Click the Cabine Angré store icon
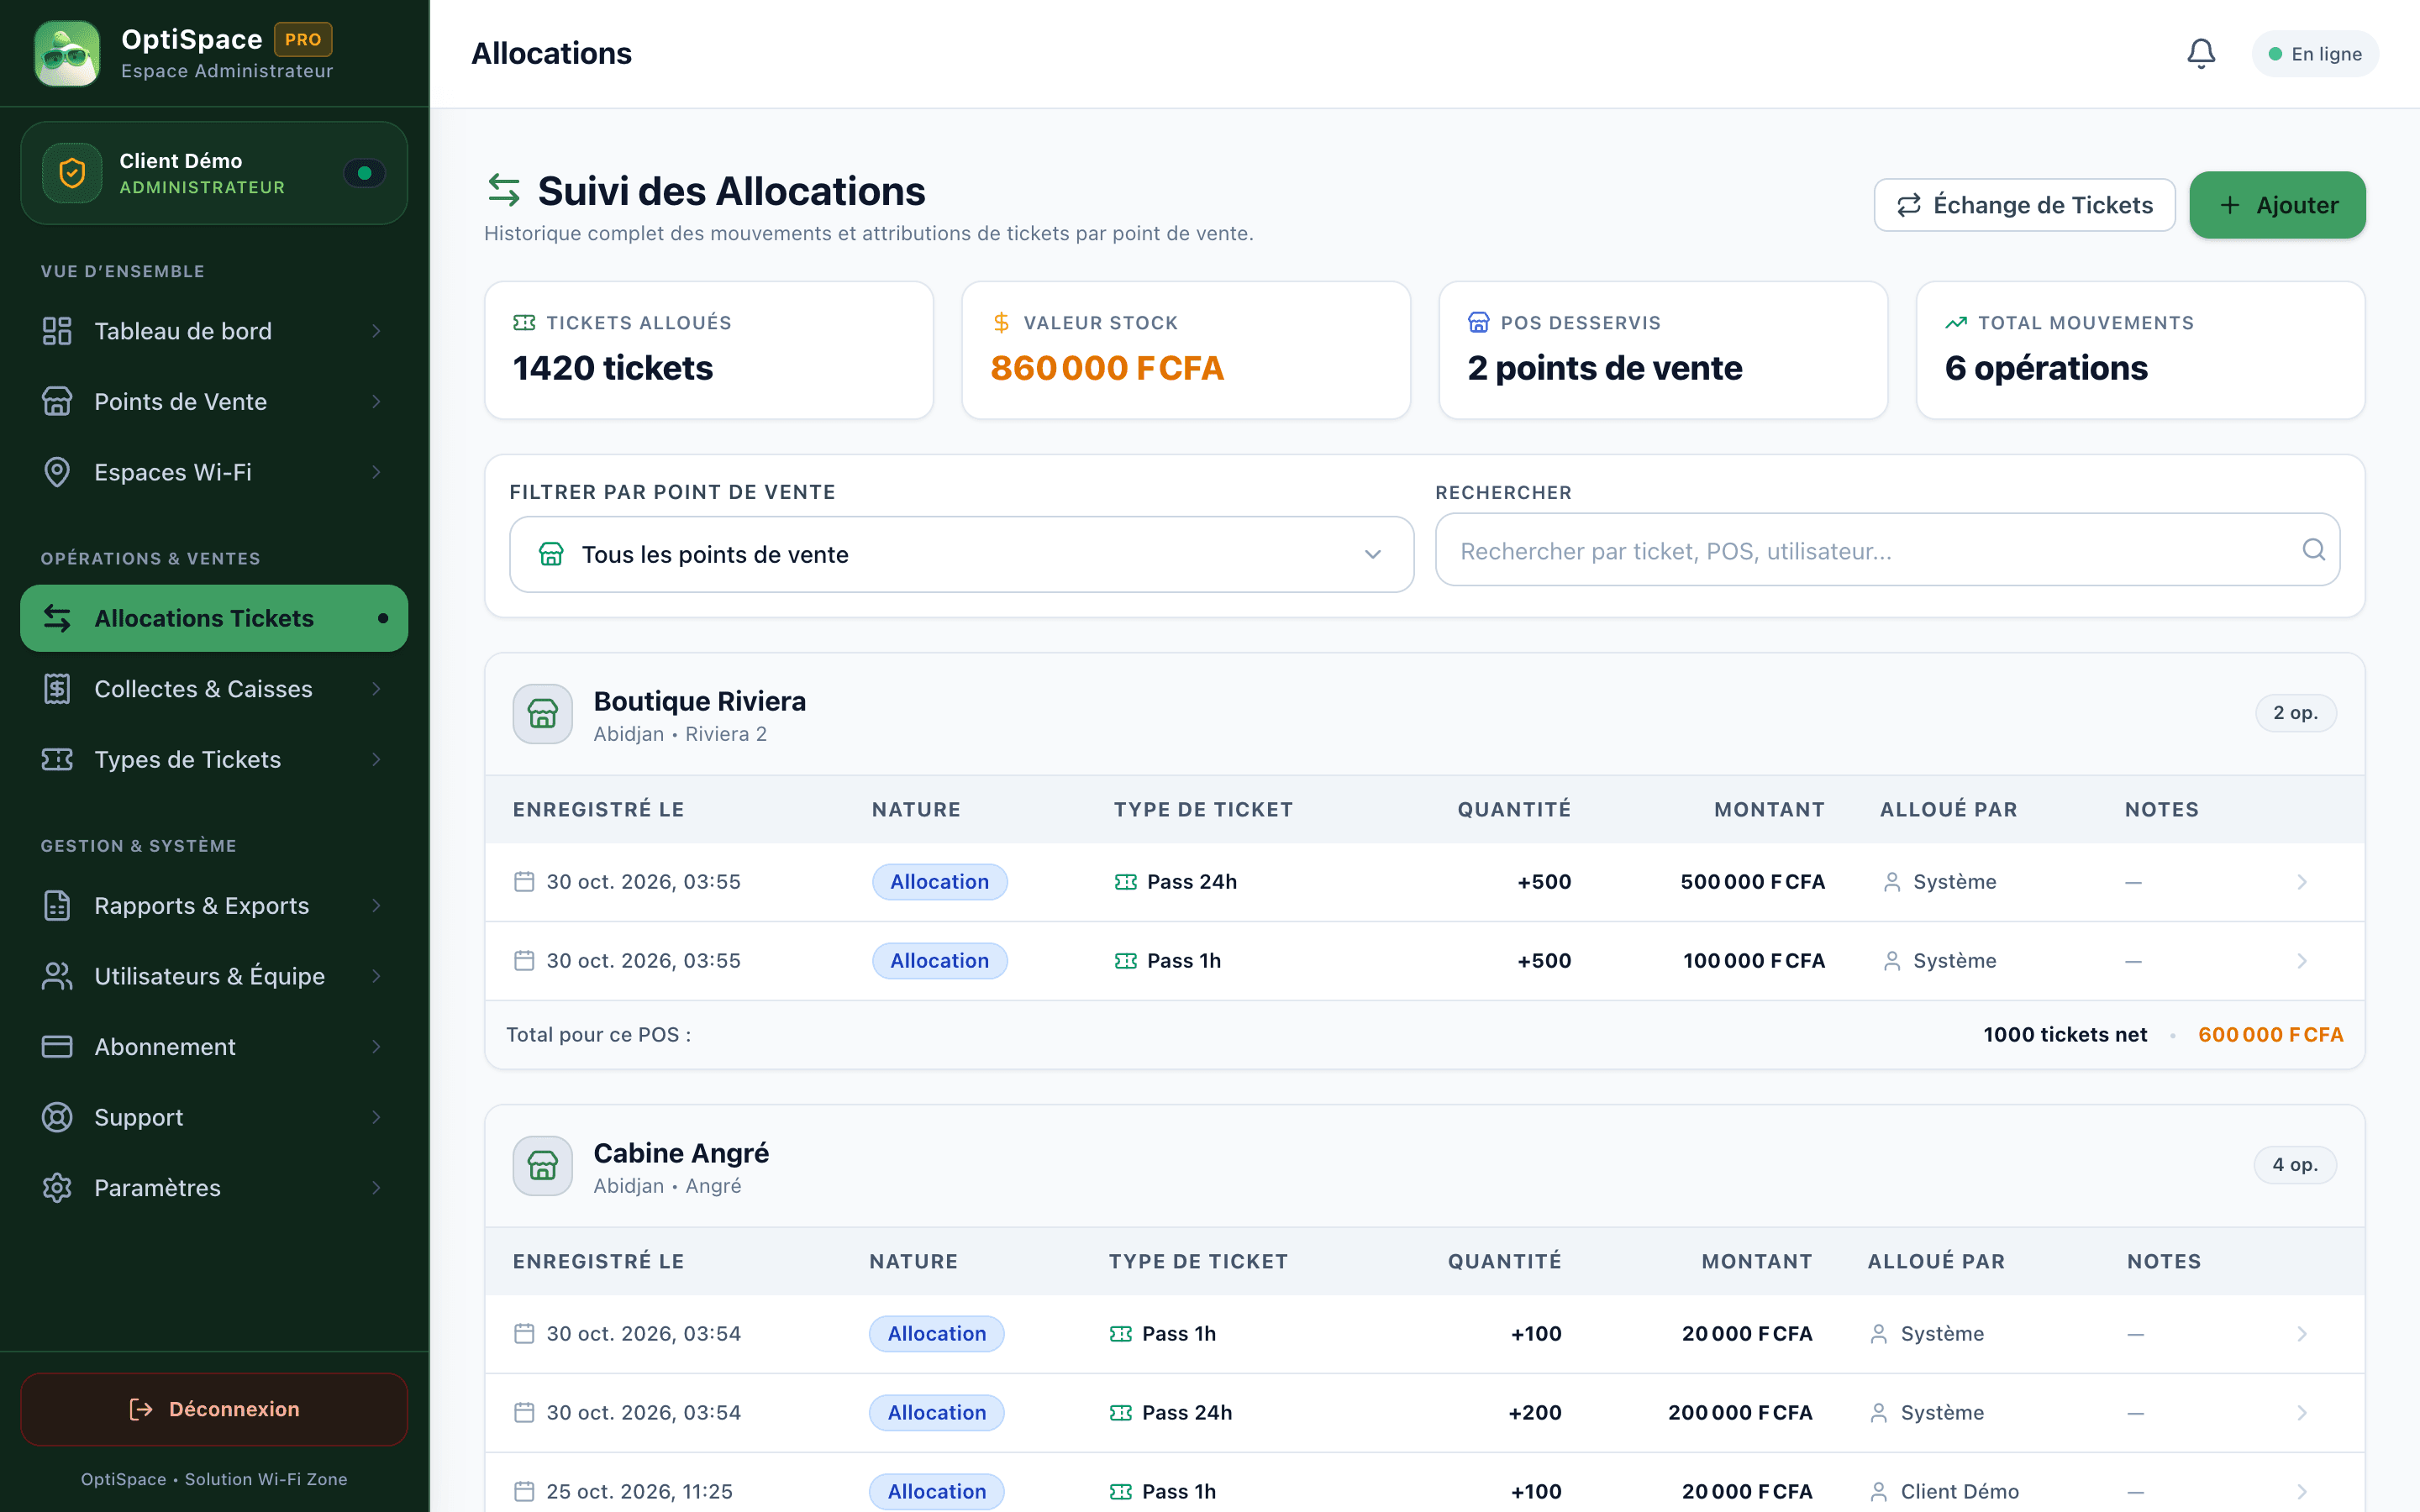The height and width of the screenshot is (1512, 2420). pos(543,1166)
